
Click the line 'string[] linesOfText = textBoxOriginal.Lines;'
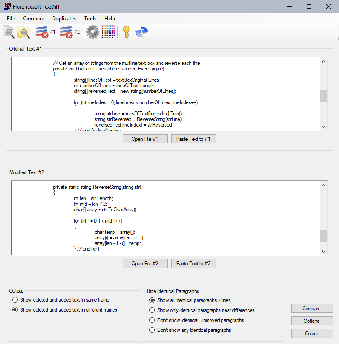tap(117, 80)
